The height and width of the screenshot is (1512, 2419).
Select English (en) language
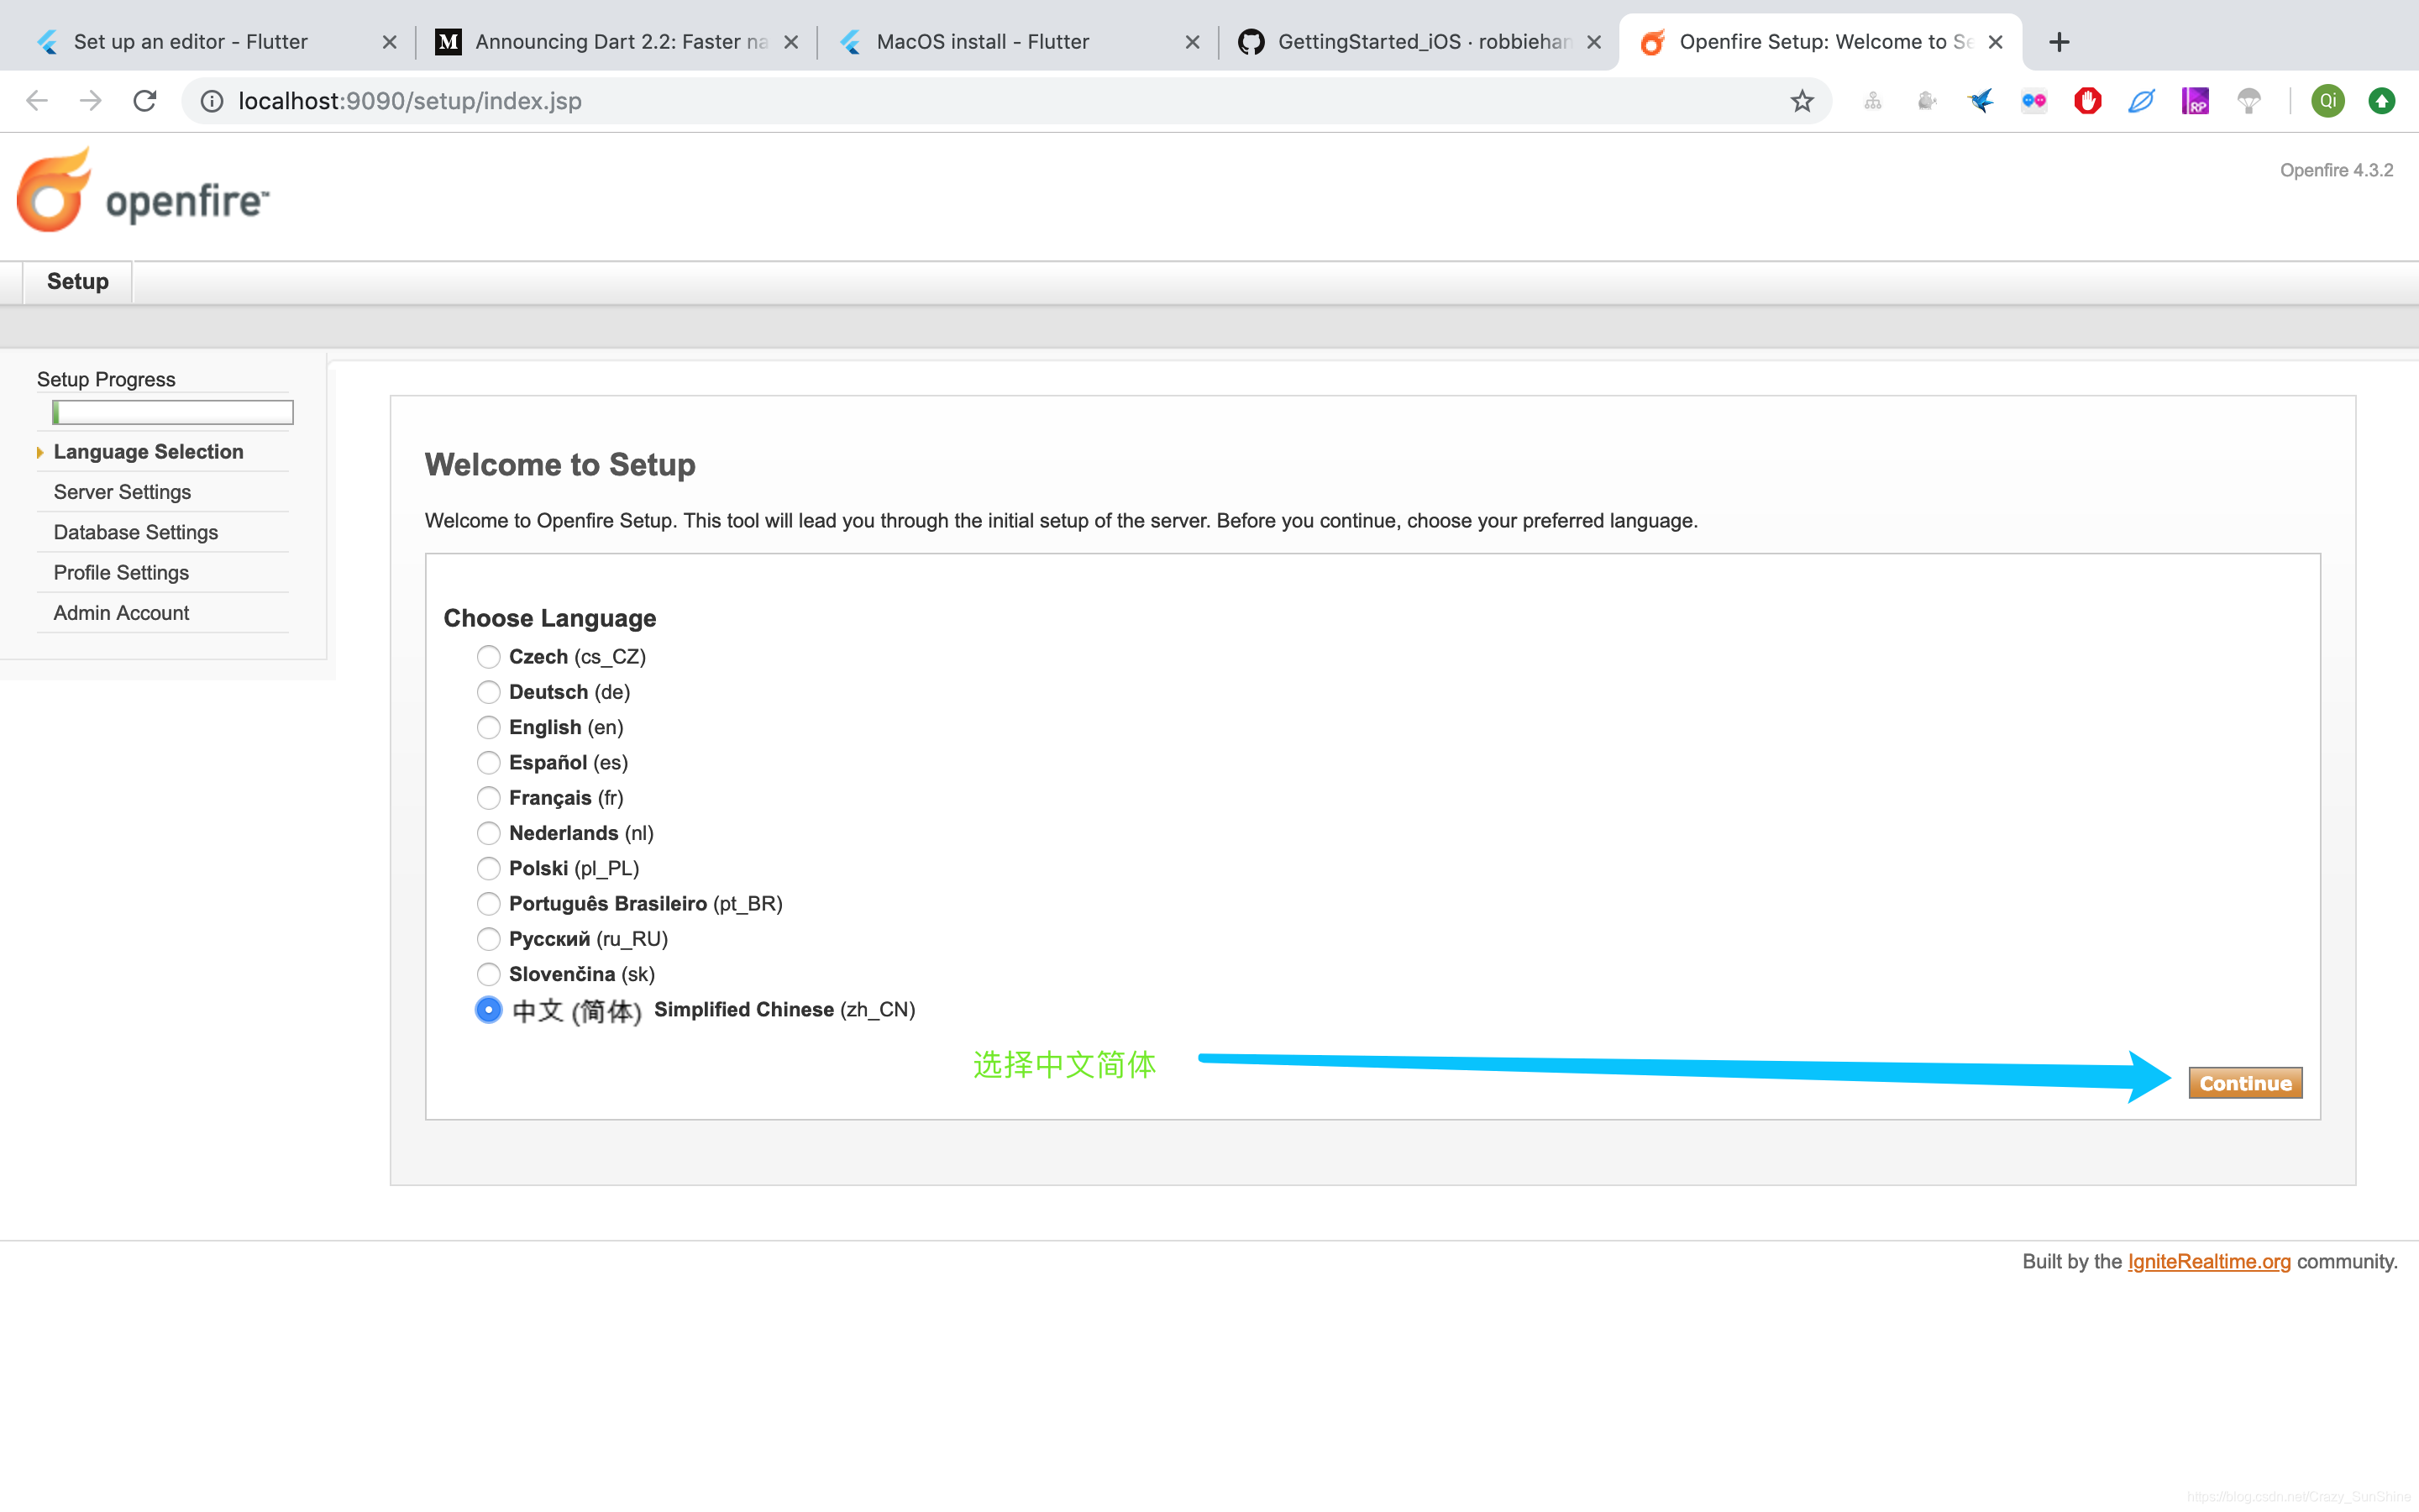(488, 727)
